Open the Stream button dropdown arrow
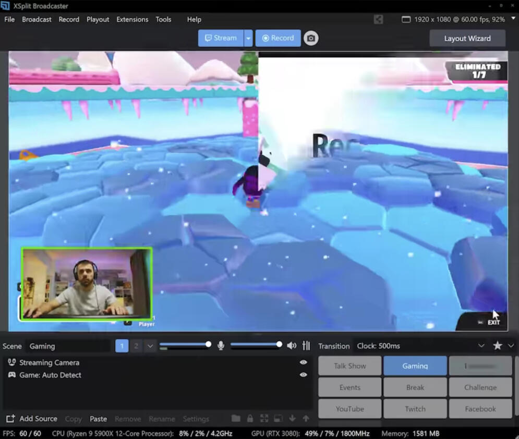Viewport: 519px width, 439px height. (x=248, y=38)
